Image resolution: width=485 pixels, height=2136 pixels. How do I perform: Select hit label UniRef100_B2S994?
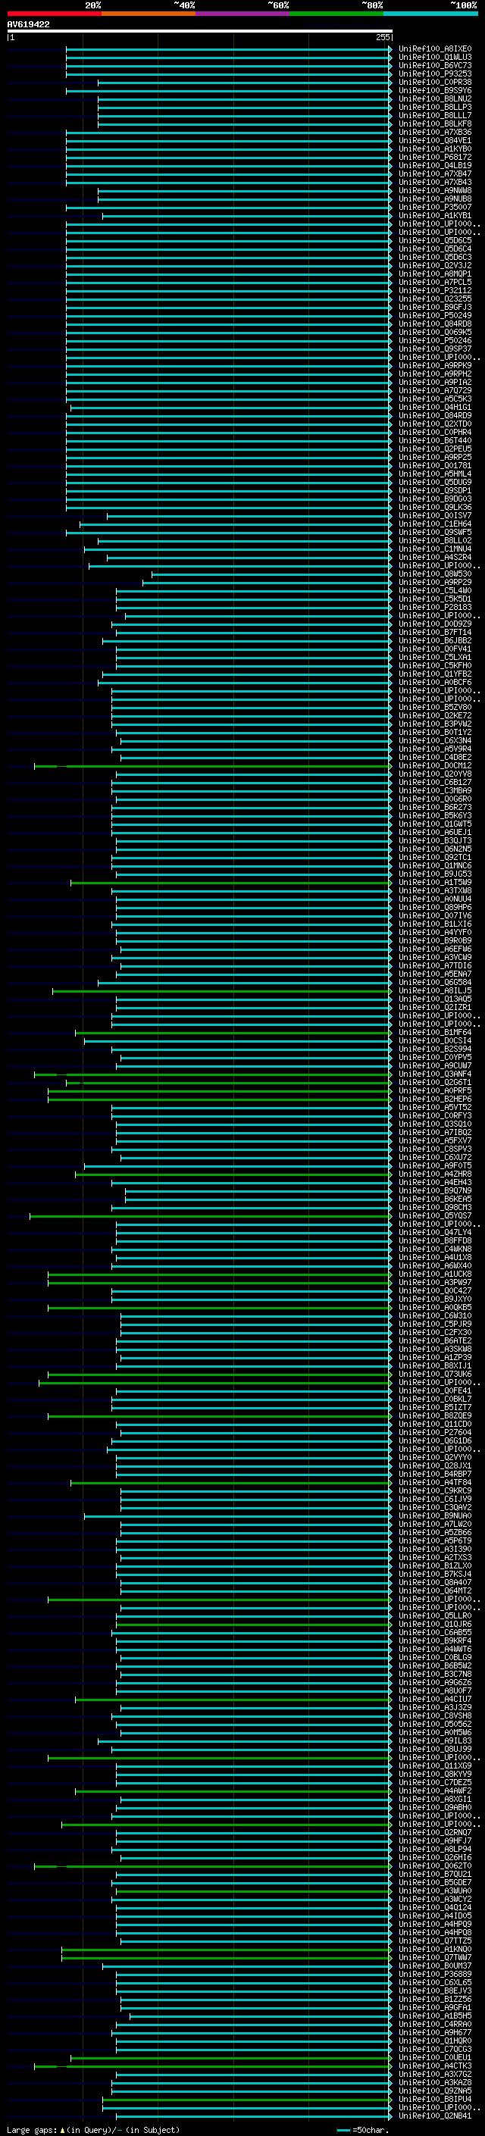click(434, 1049)
